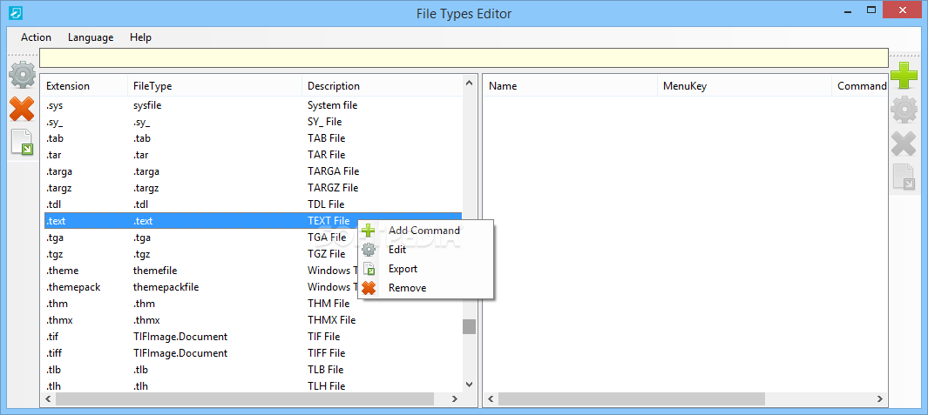Click the gray X icon on right toolbar
Image resolution: width=928 pixels, height=415 pixels.
click(904, 144)
